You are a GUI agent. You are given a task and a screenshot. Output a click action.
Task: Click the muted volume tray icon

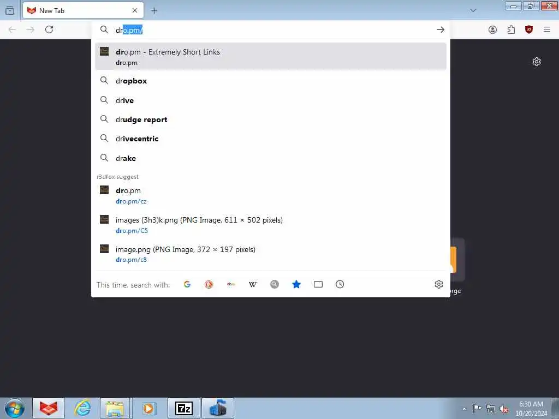(x=504, y=409)
